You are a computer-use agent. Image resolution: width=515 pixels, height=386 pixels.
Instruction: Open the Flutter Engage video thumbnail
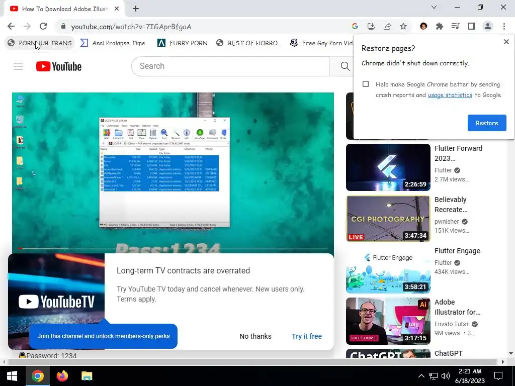pos(388,270)
